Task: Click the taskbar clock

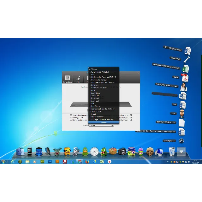Action: point(195,162)
